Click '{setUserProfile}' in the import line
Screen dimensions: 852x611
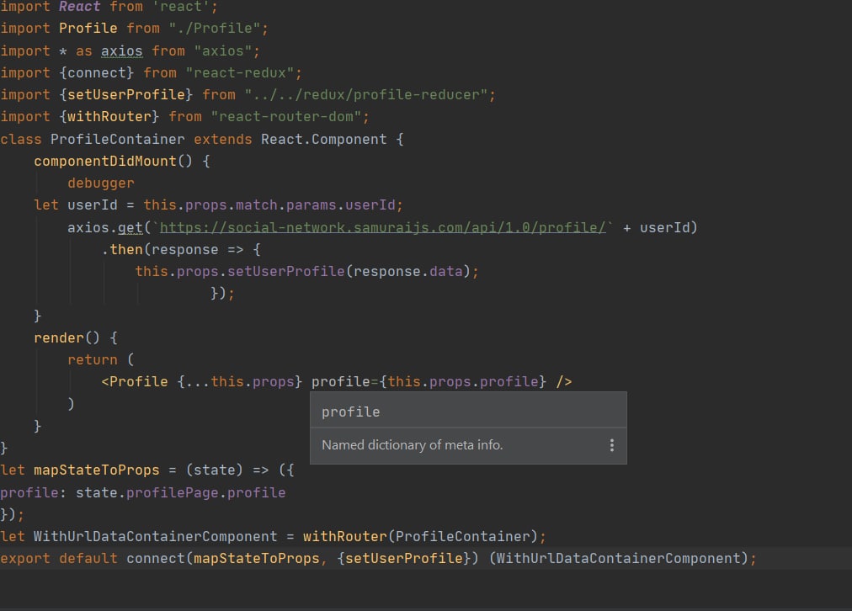(x=126, y=94)
